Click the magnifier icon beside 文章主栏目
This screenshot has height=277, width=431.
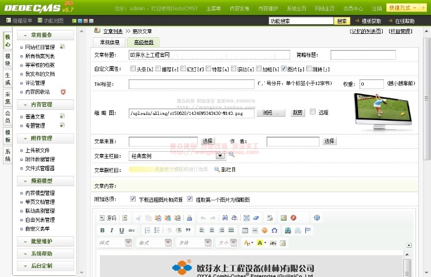point(232,155)
